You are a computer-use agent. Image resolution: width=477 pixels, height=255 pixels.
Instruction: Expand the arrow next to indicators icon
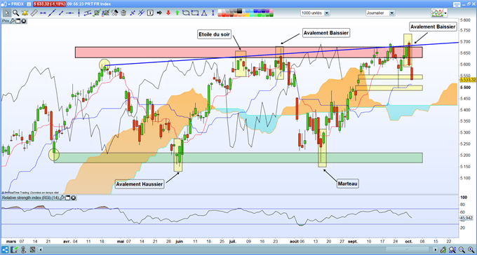click(445, 13)
